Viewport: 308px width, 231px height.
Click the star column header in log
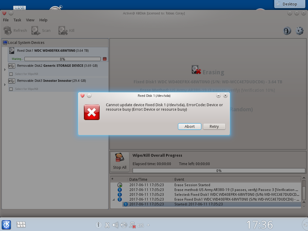[x=119, y=179]
